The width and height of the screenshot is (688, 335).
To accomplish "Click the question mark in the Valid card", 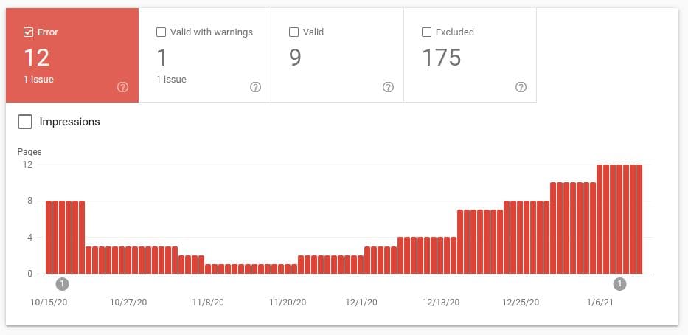I will click(388, 87).
